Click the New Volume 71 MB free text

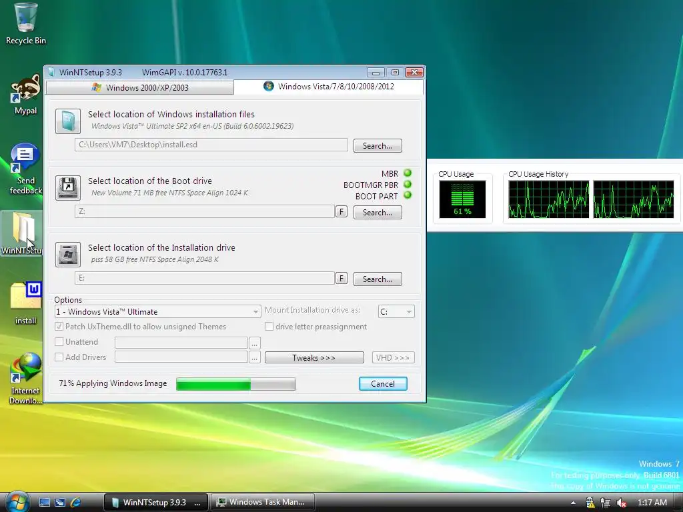coord(170,193)
